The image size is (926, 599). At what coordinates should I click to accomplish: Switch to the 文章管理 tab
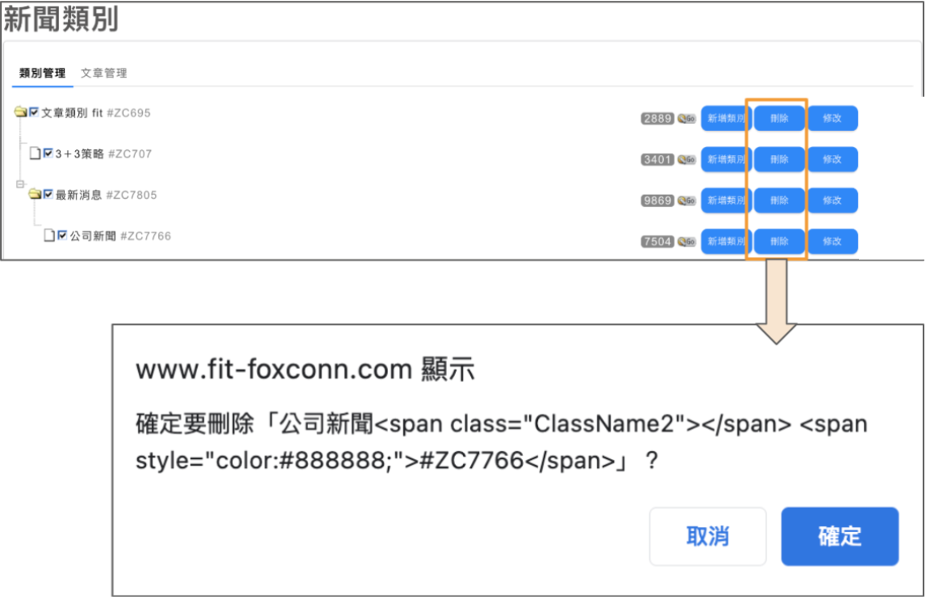click(x=104, y=73)
